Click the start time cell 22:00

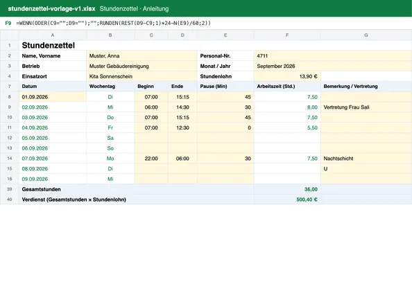pos(151,159)
